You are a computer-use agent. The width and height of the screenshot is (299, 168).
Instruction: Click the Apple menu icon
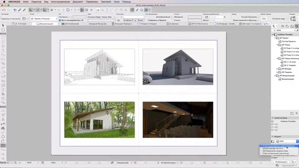(x=4, y=2)
